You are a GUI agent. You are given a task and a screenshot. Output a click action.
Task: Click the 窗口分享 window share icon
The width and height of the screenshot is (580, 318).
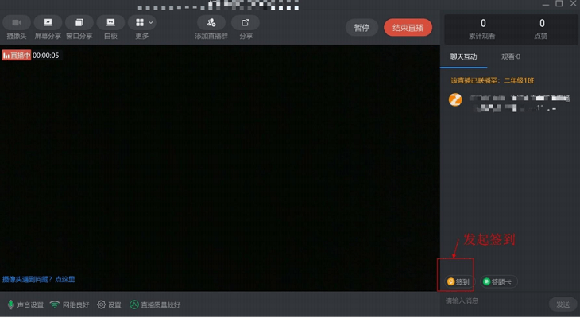79,23
